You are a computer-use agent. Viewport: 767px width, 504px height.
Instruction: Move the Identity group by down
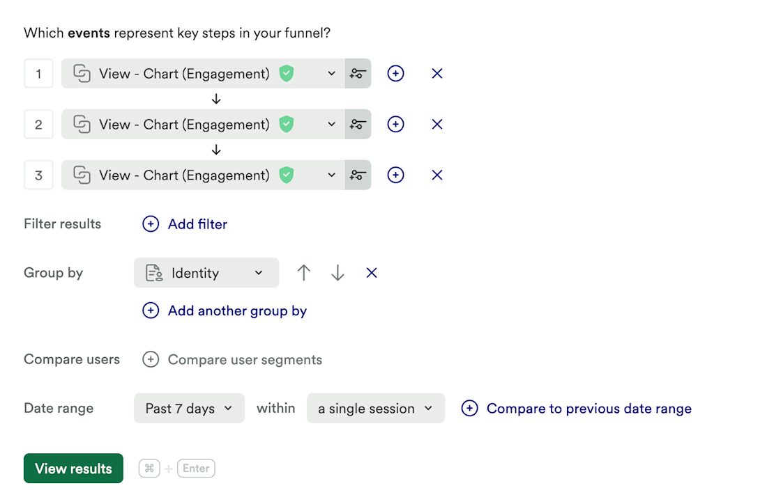pos(337,273)
